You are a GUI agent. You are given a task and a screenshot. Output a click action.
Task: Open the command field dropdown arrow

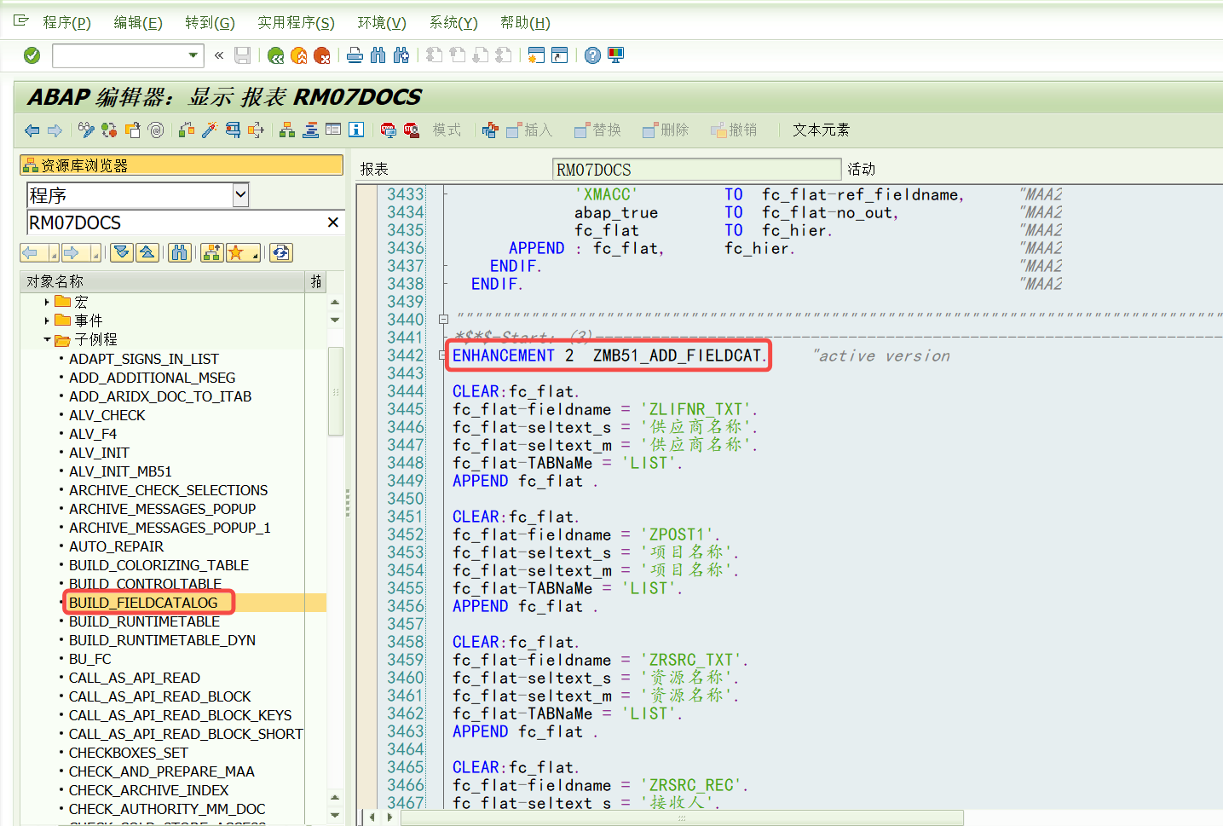(193, 55)
